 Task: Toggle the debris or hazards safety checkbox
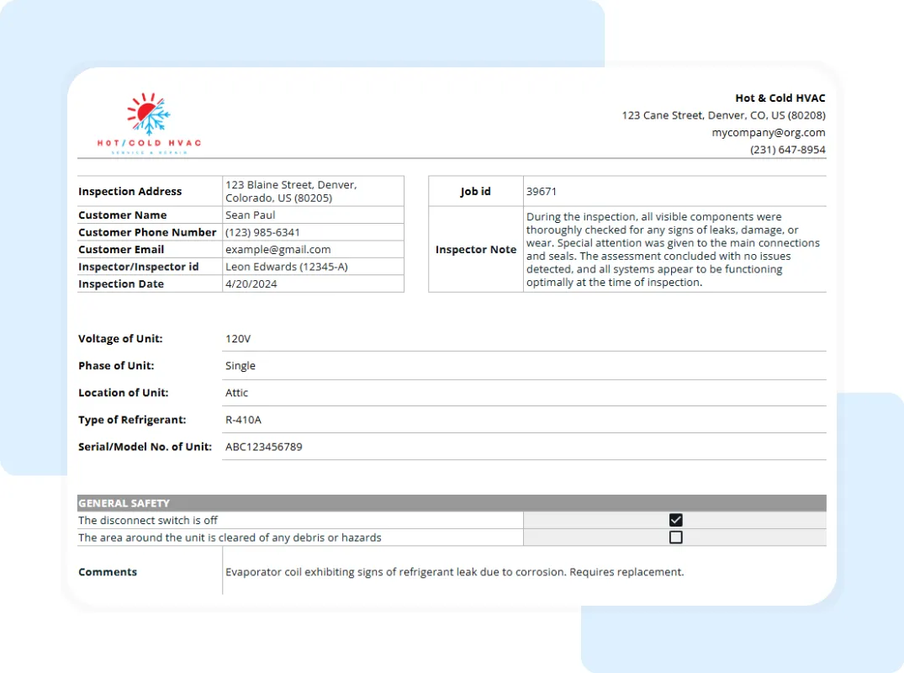[x=676, y=537]
